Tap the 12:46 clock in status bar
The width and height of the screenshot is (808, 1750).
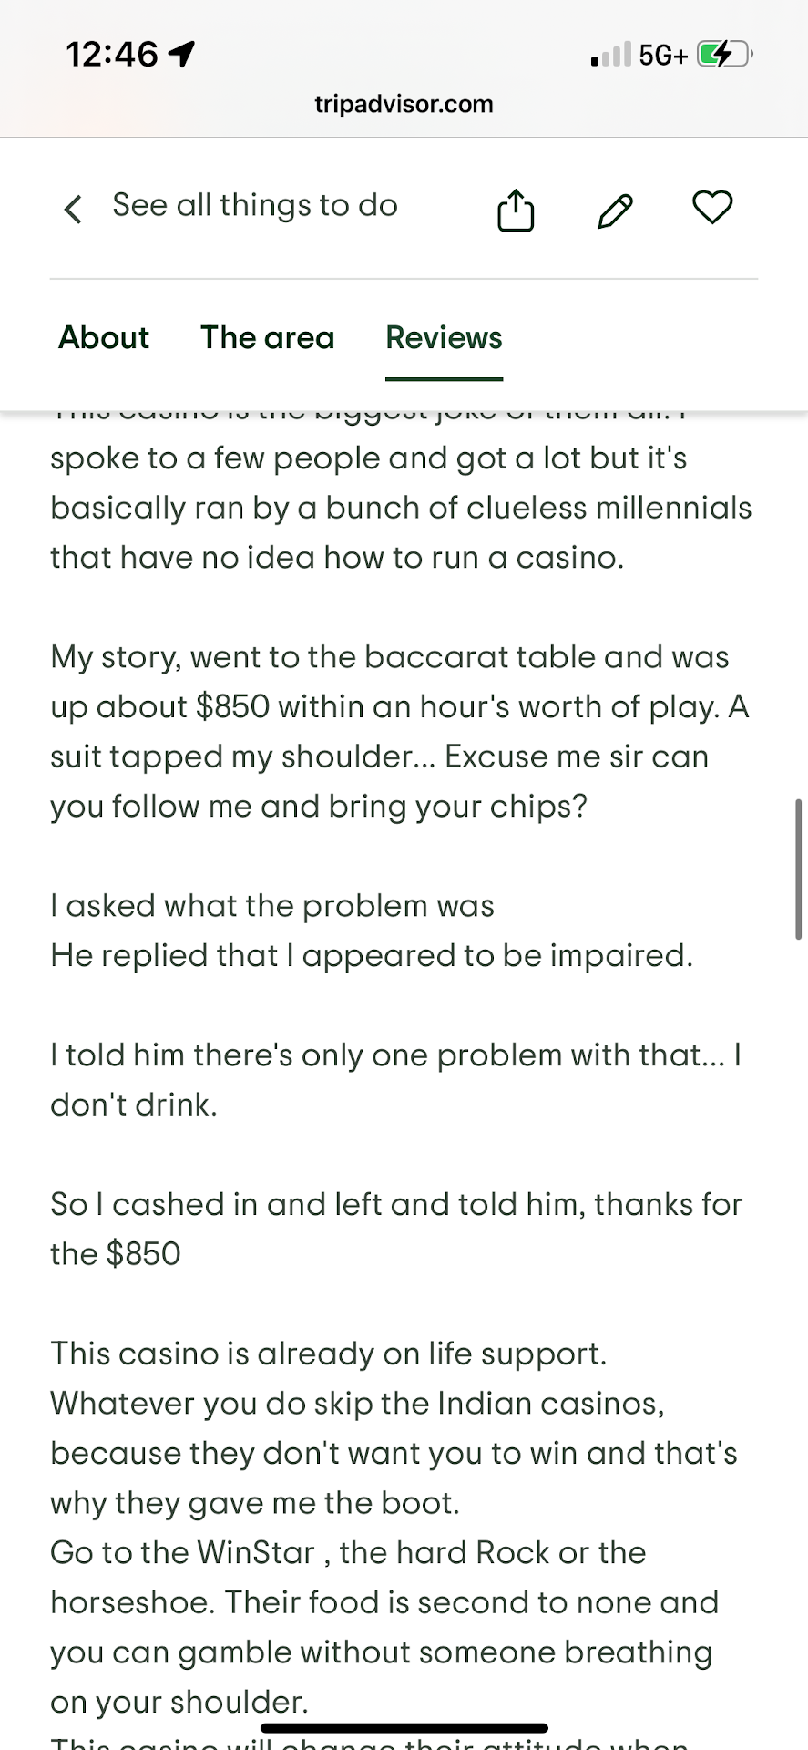click(112, 55)
